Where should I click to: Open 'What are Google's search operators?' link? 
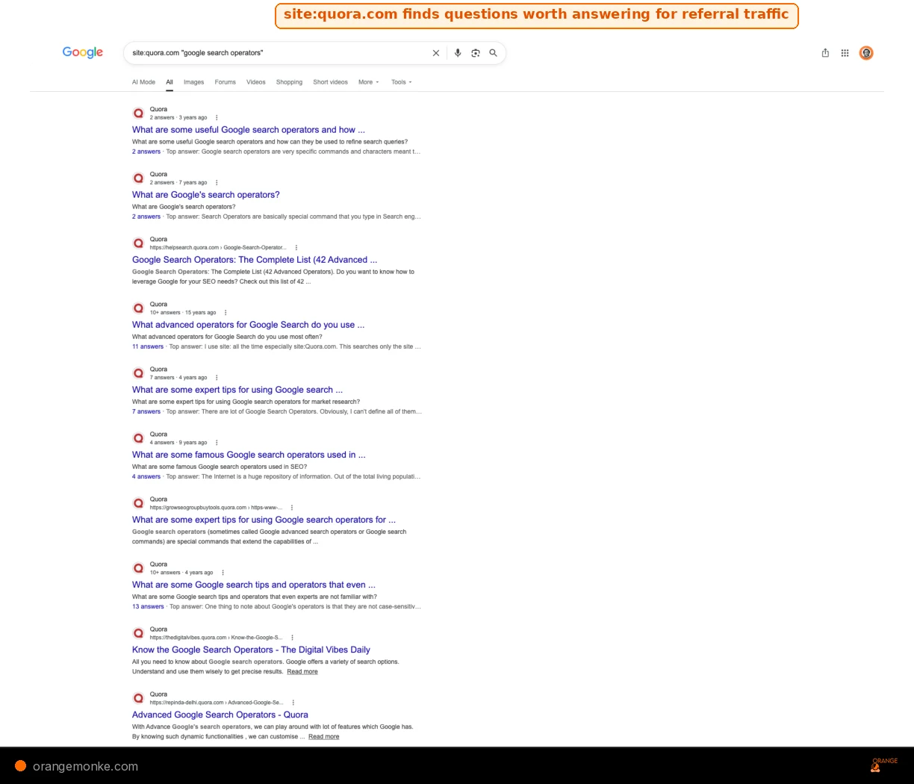[206, 195]
